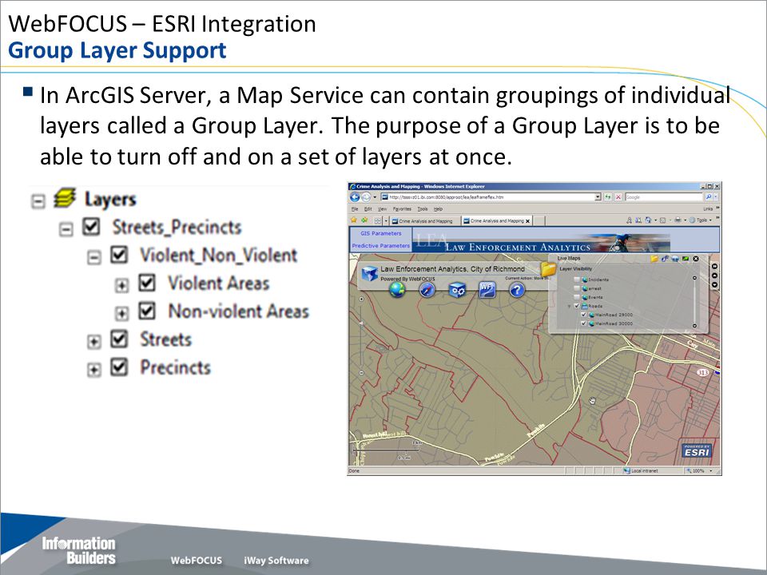Click the small folder icon in Live Maps header
This screenshot has height=575, width=767.
pos(654,259)
